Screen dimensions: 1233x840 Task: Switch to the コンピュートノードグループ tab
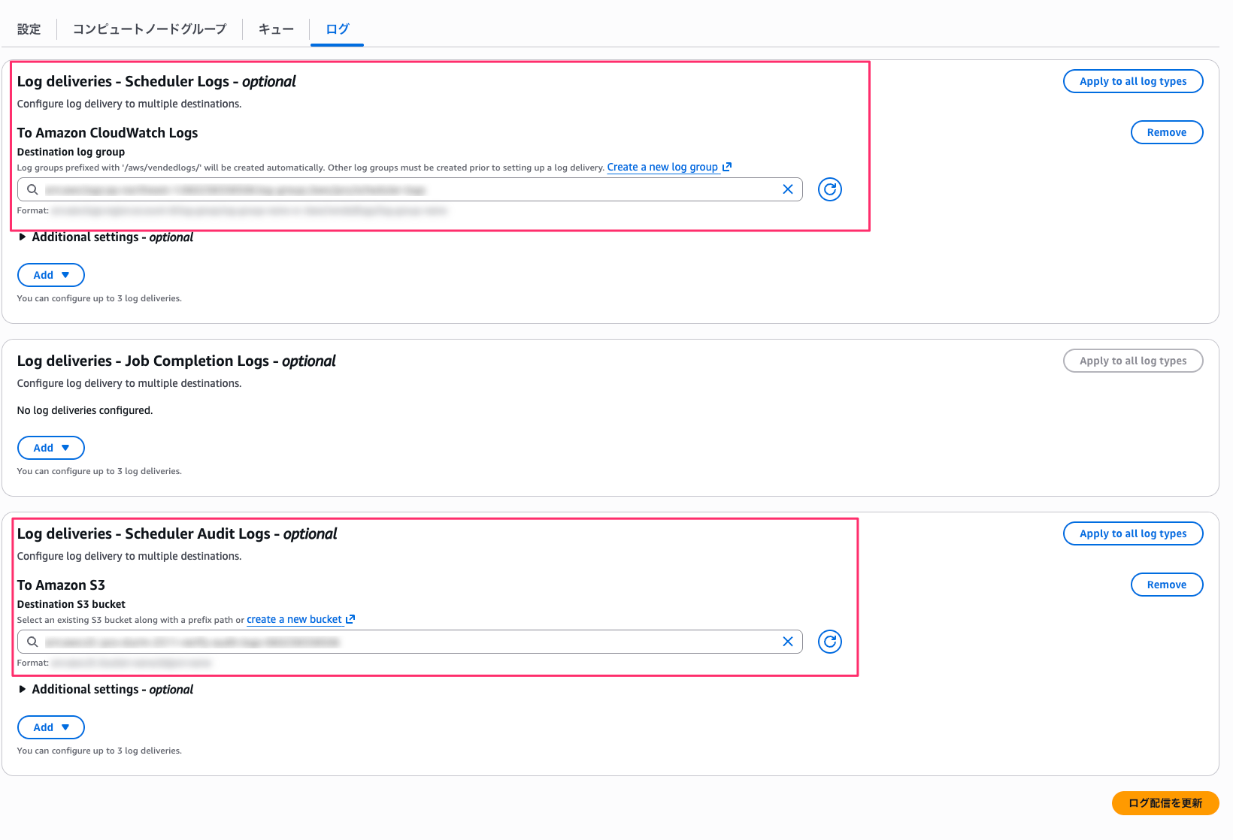[x=150, y=29]
